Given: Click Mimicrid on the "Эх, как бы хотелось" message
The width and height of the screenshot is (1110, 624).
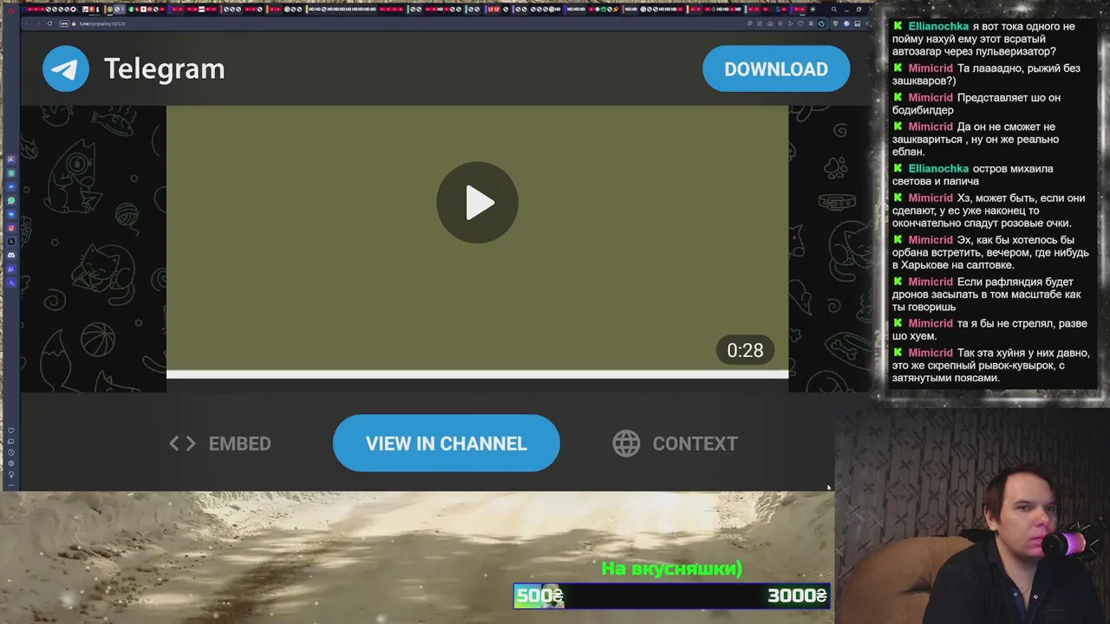Looking at the screenshot, I should pos(930,240).
